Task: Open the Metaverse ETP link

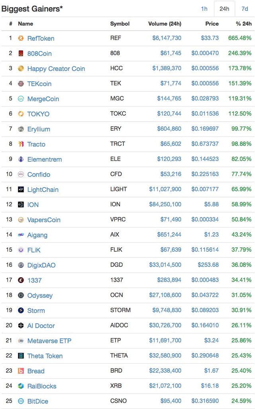Action: (49, 341)
